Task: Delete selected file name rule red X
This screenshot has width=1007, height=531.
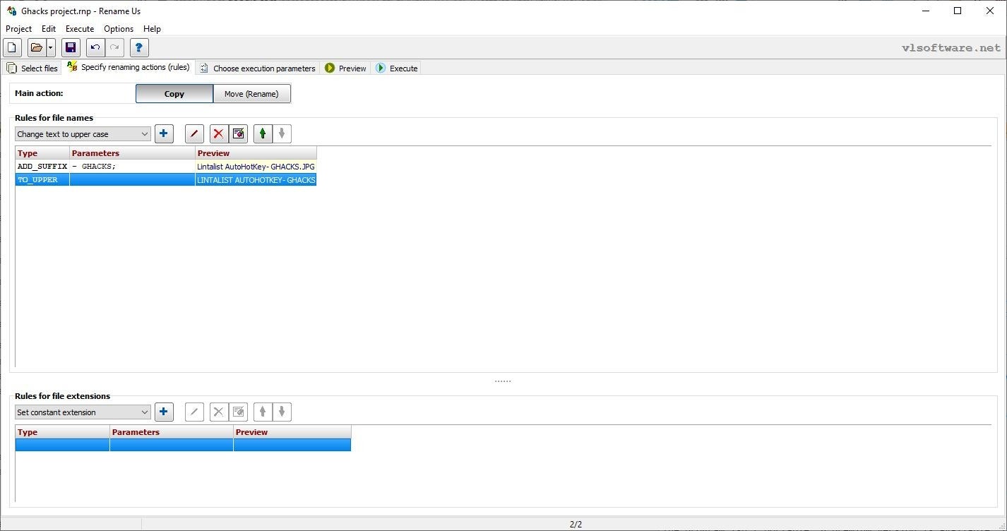Action: click(219, 133)
